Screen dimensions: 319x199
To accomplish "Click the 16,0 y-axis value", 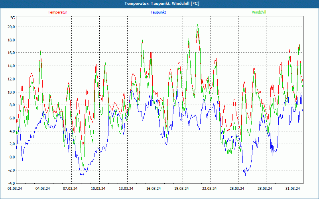I will tap(12, 53).
